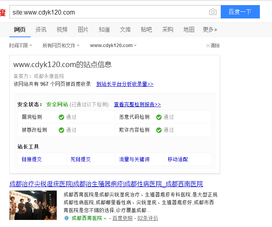Open the 图片 tab

tap(83, 29)
